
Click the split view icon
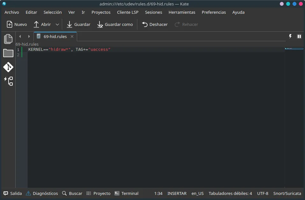299,36
